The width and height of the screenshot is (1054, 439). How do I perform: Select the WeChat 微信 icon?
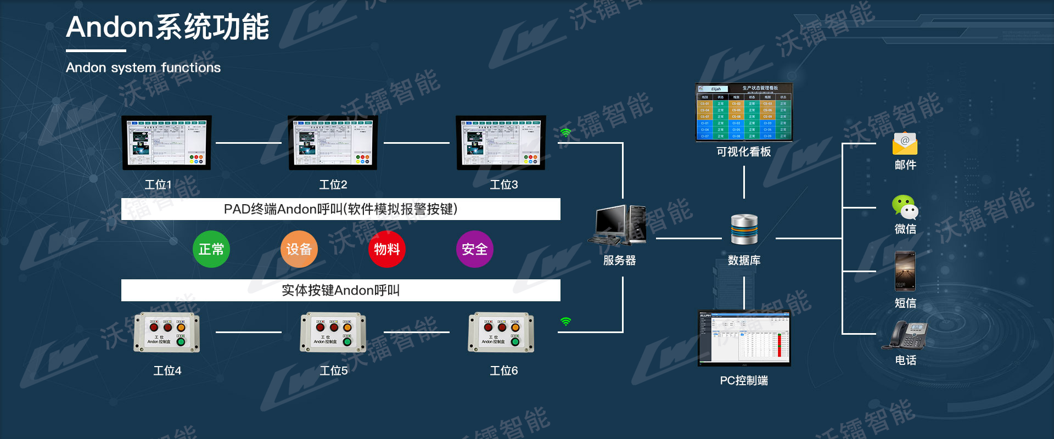point(905,207)
